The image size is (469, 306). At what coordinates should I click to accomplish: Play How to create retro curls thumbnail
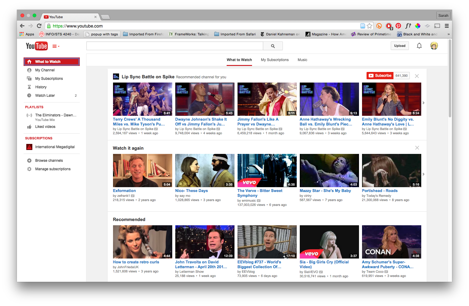coord(143,242)
